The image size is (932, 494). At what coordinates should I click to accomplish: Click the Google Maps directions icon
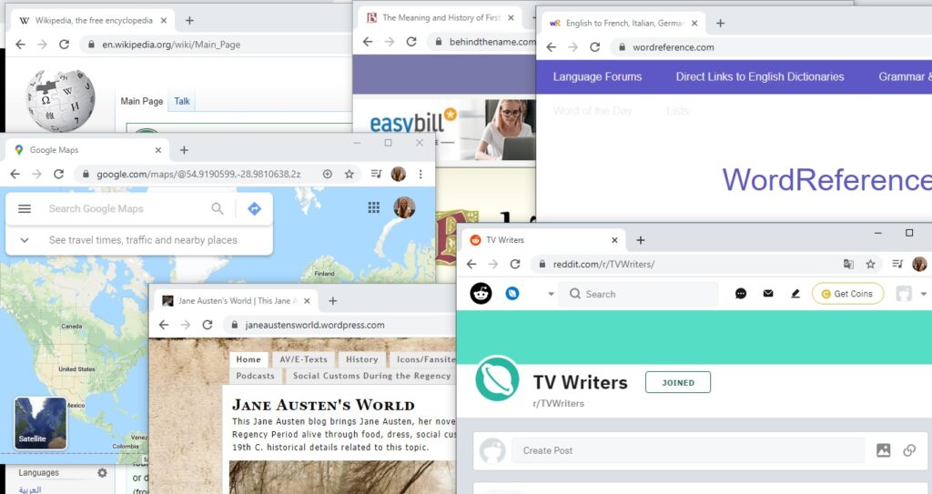tap(254, 208)
